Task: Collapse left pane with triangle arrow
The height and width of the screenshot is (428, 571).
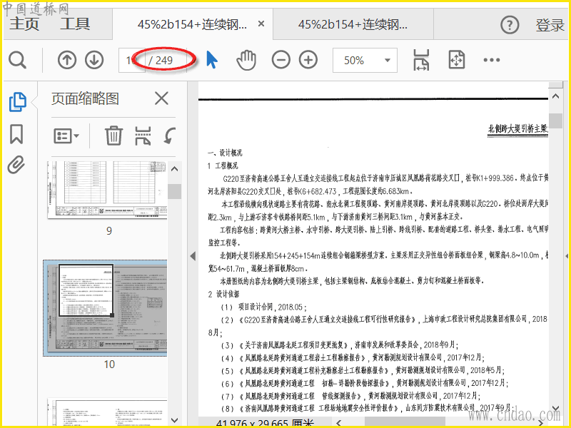Action: (193, 256)
